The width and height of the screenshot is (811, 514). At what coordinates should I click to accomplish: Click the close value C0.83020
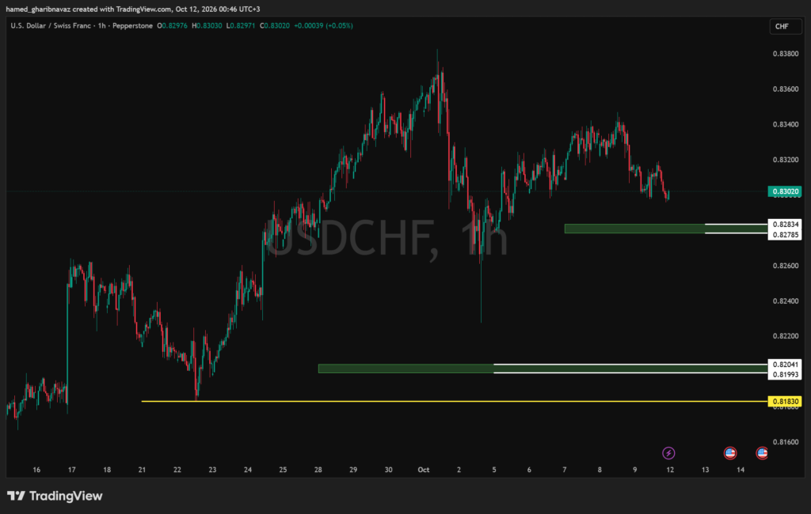pyautogui.click(x=275, y=25)
